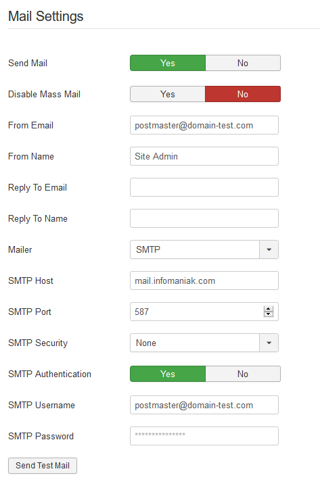Open the Mailer dropdown arrow
The image size is (320, 488).
click(x=269, y=249)
